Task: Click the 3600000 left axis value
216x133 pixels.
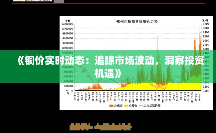Action: pyautogui.click(x=68, y=48)
